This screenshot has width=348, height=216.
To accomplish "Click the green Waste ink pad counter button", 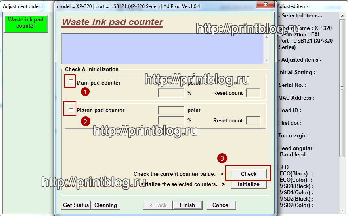I will coord(26,23).
